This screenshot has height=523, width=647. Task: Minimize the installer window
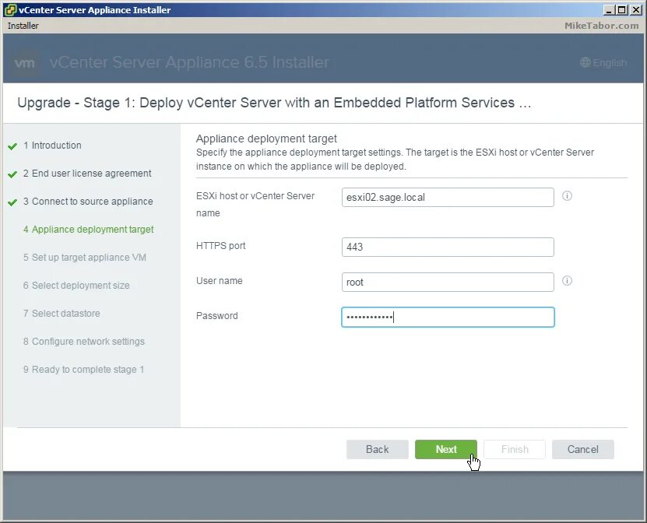click(x=609, y=10)
